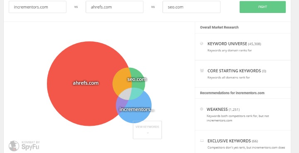This screenshot has height=153, width=299.
Task: Edit the incrementors.com domain field
Action: (x=37, y=7)
